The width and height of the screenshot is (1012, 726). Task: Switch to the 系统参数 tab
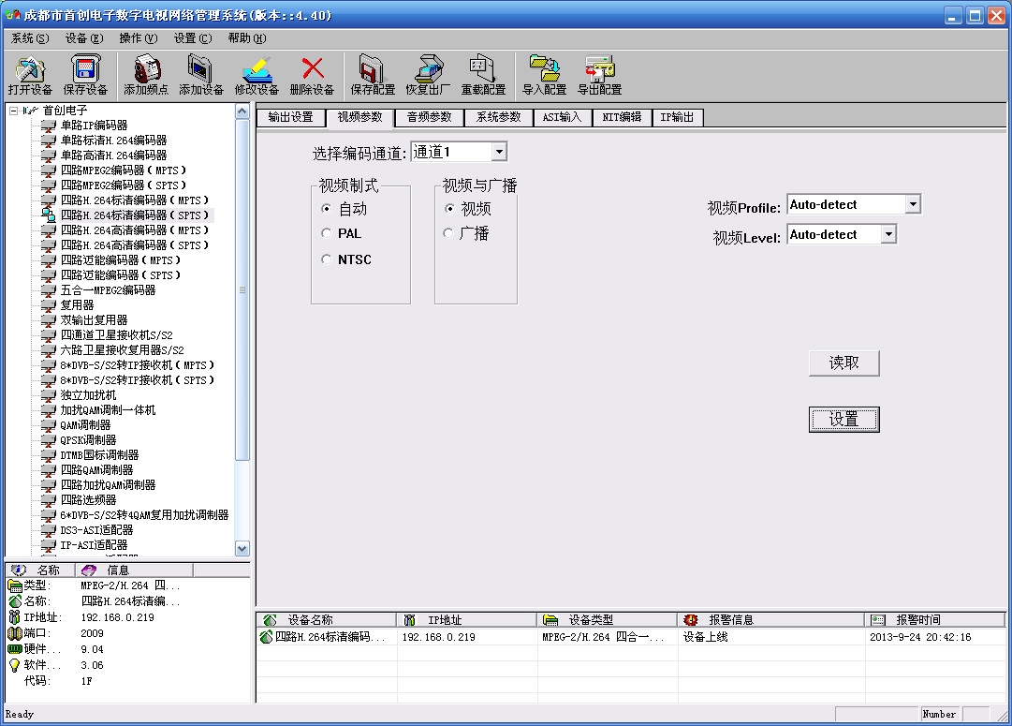tap(498, 117)
